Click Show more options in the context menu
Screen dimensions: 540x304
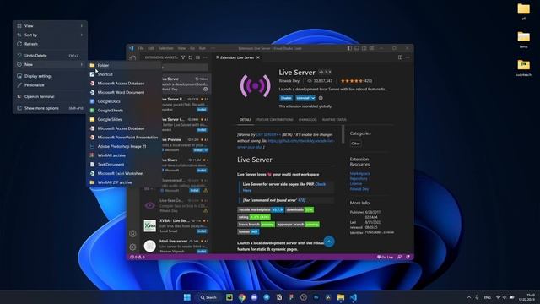point(50,108)
